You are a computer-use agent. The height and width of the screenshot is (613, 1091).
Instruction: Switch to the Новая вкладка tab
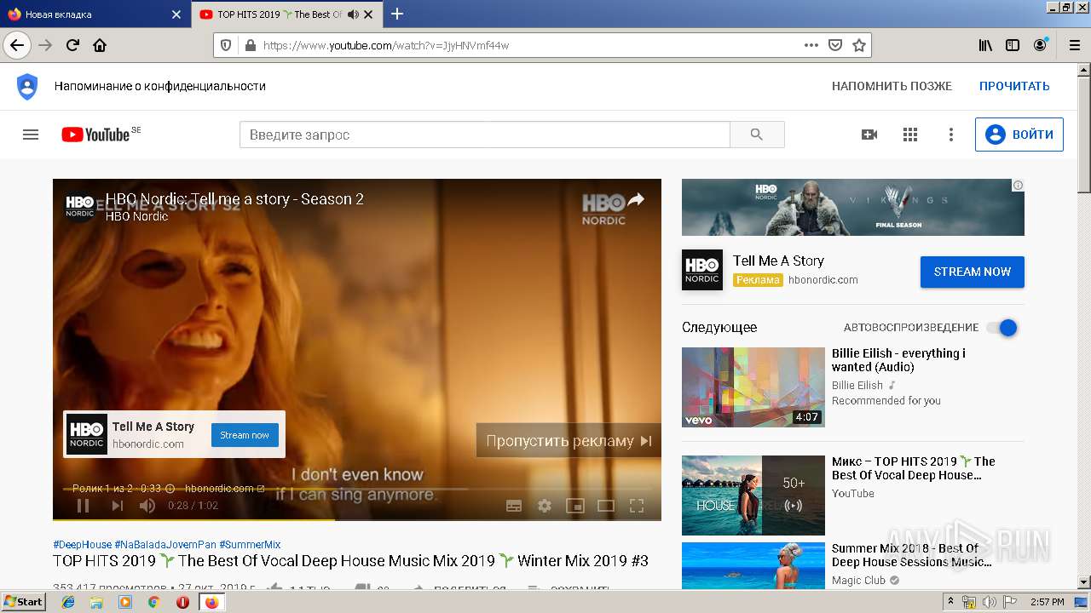(95, 14)
